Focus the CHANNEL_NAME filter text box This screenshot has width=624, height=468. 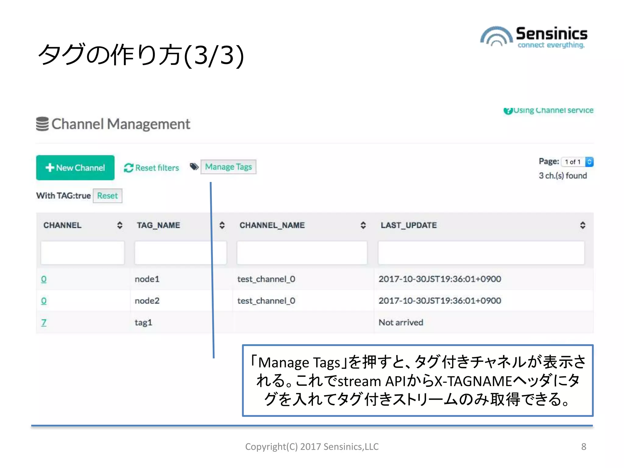(302, 253)
